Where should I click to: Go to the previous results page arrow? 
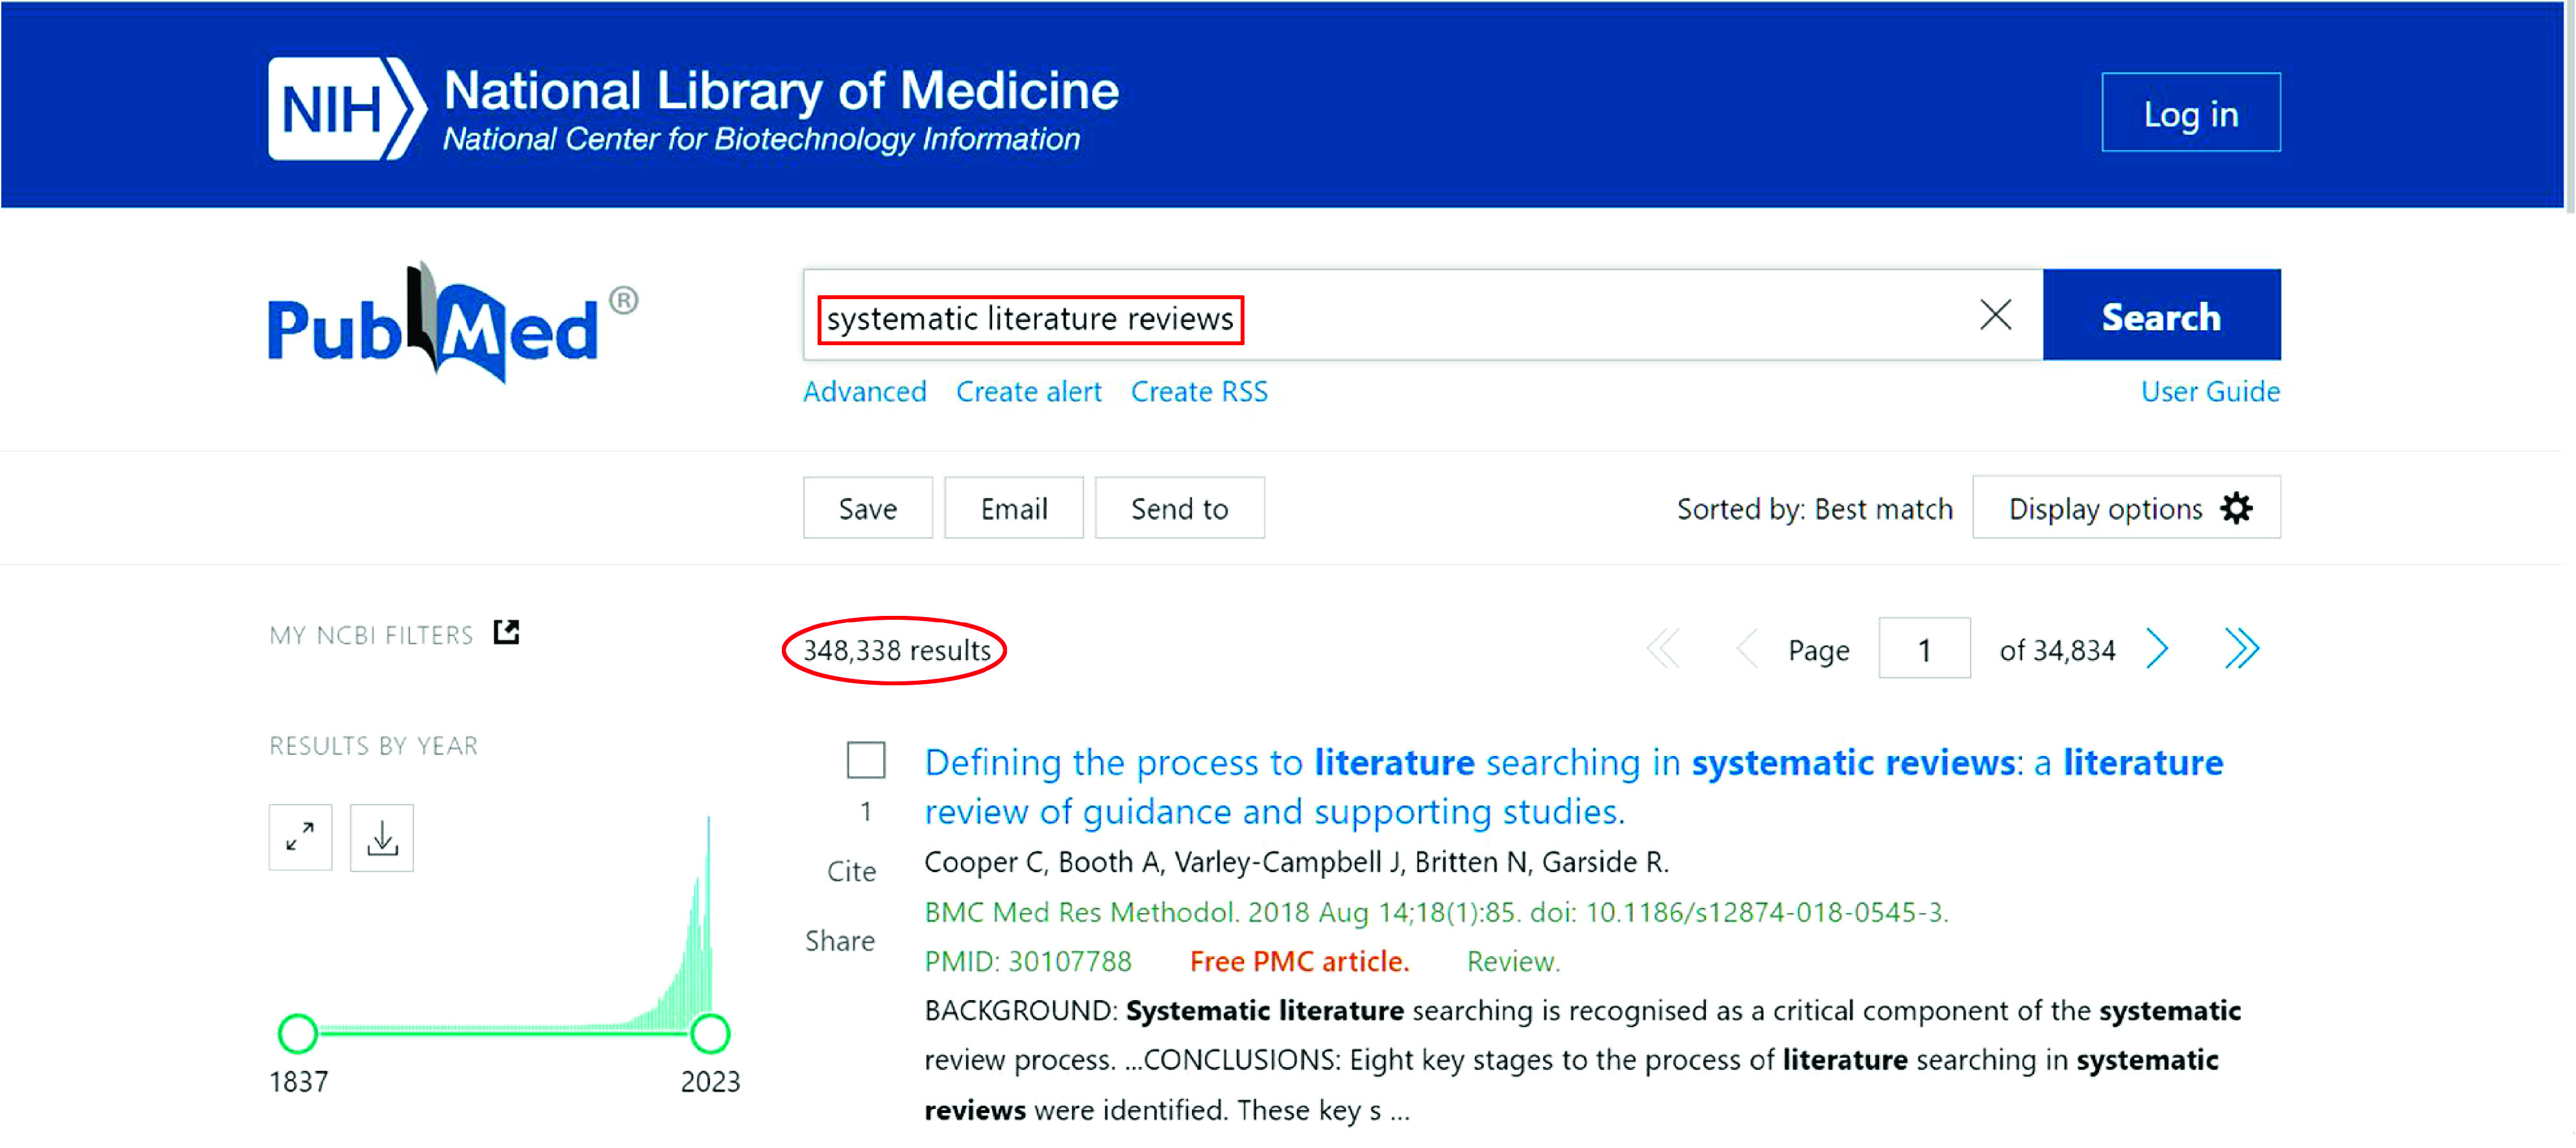(x=1747, y=649)
